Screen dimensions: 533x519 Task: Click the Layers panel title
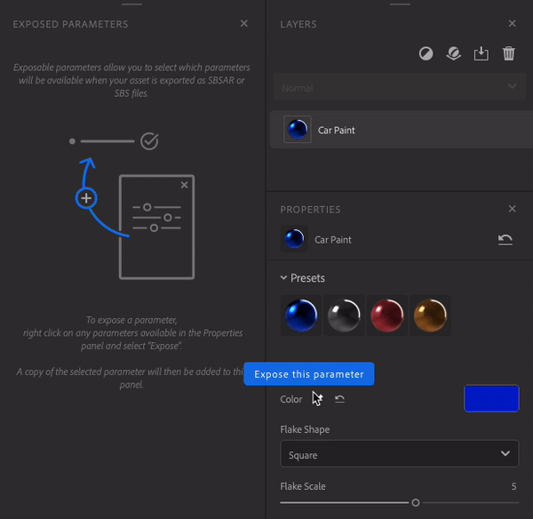coord(298,24)
